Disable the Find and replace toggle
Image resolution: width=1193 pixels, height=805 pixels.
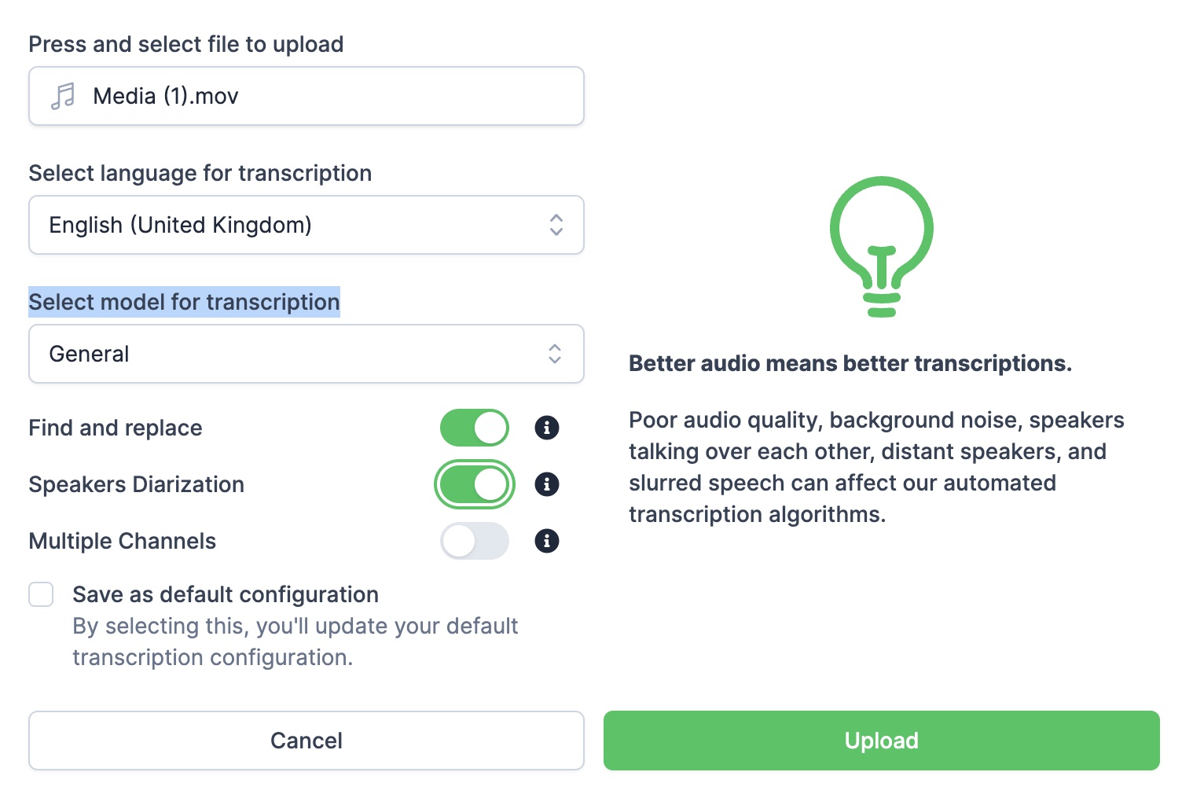475,428
